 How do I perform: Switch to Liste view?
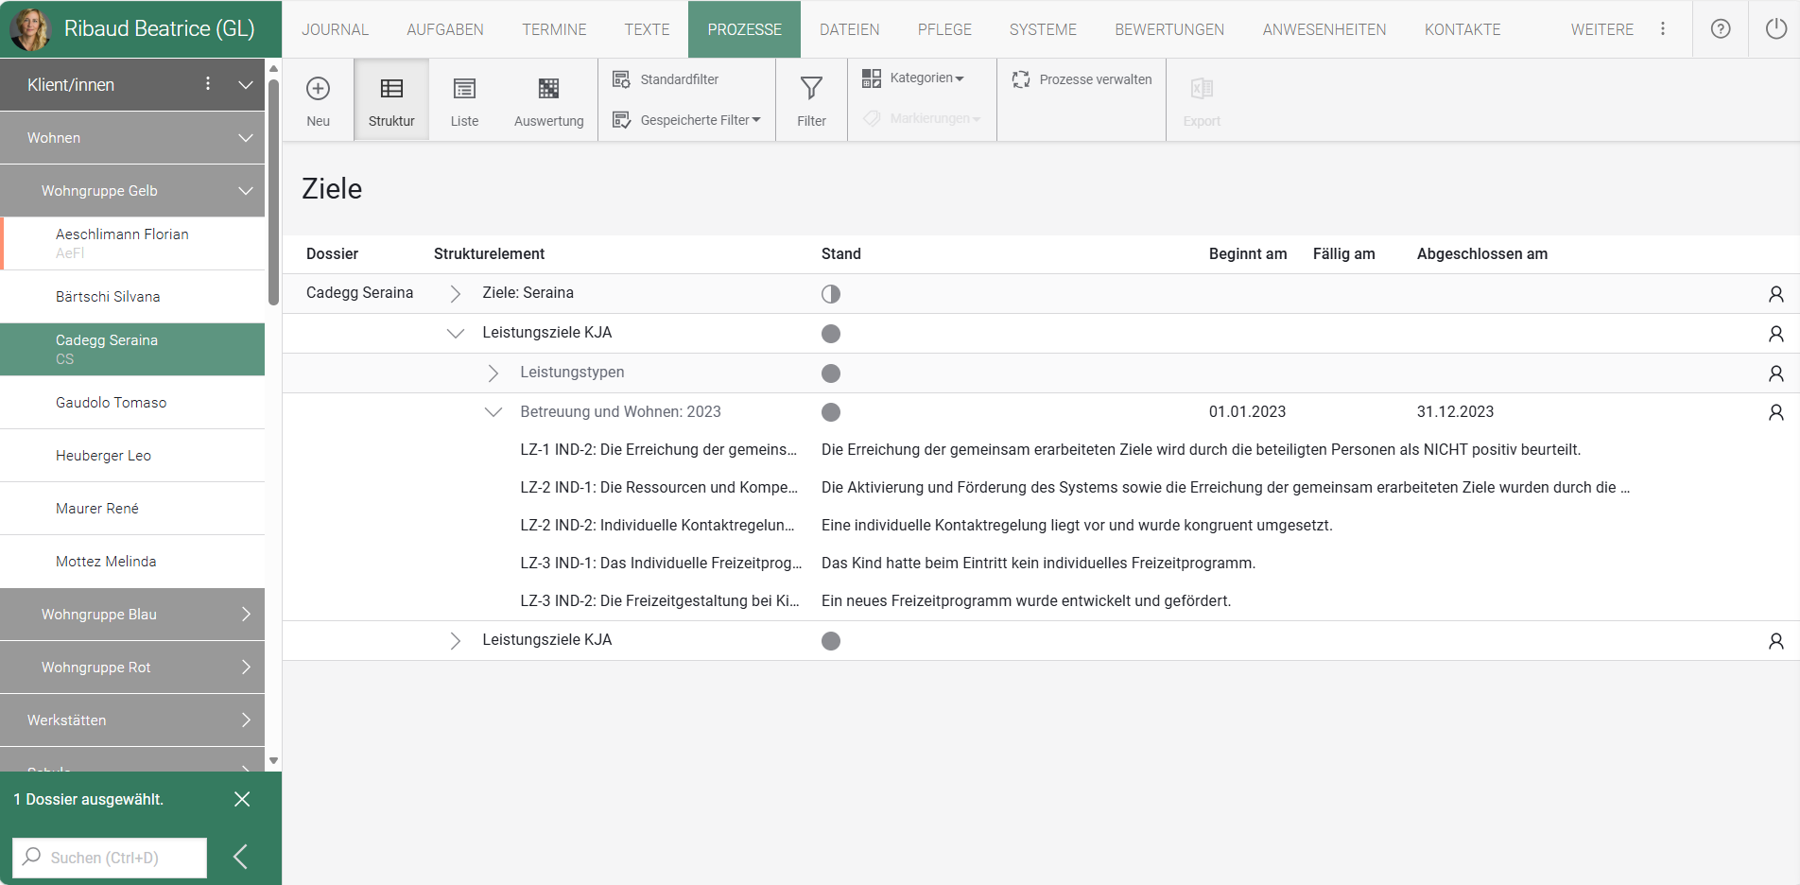coord(464,100)
